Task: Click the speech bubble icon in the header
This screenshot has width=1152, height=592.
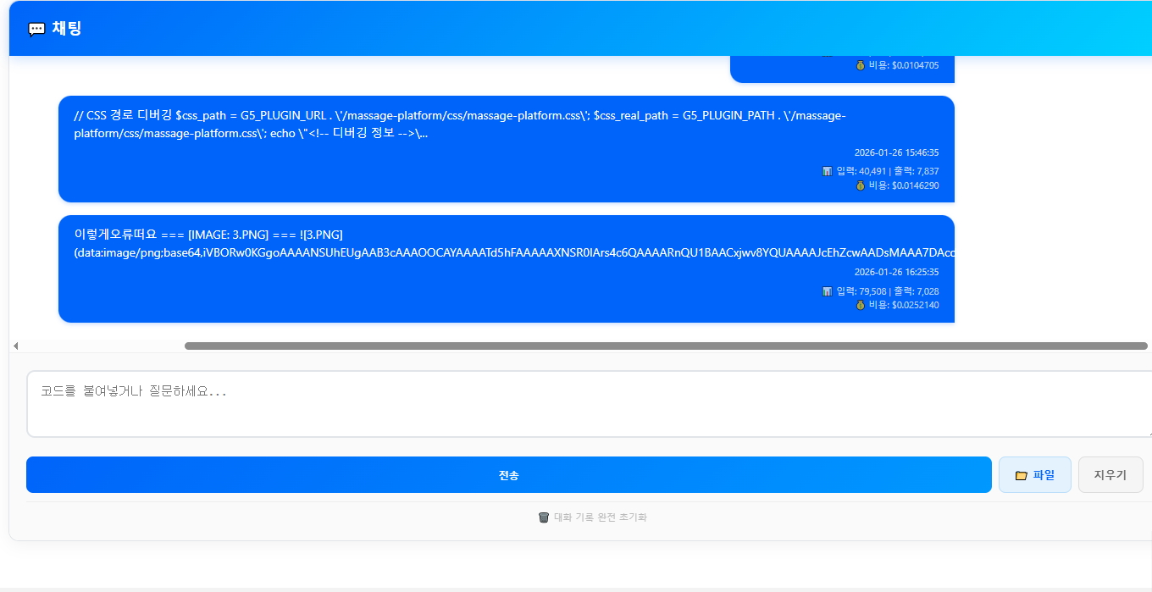Action: click(36, 29)
